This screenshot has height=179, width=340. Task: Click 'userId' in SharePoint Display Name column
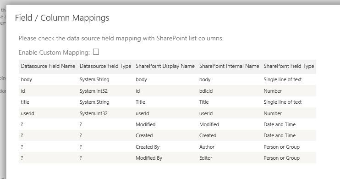tap(142, 113)
